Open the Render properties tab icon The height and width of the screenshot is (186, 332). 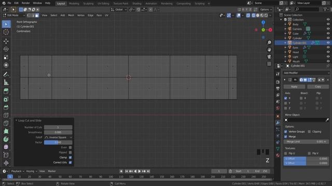point(278,82)
